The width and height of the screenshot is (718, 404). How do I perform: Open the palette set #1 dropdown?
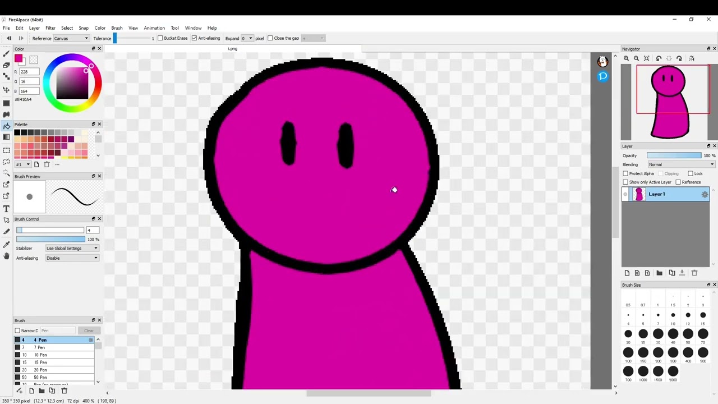tap(22, 164)
